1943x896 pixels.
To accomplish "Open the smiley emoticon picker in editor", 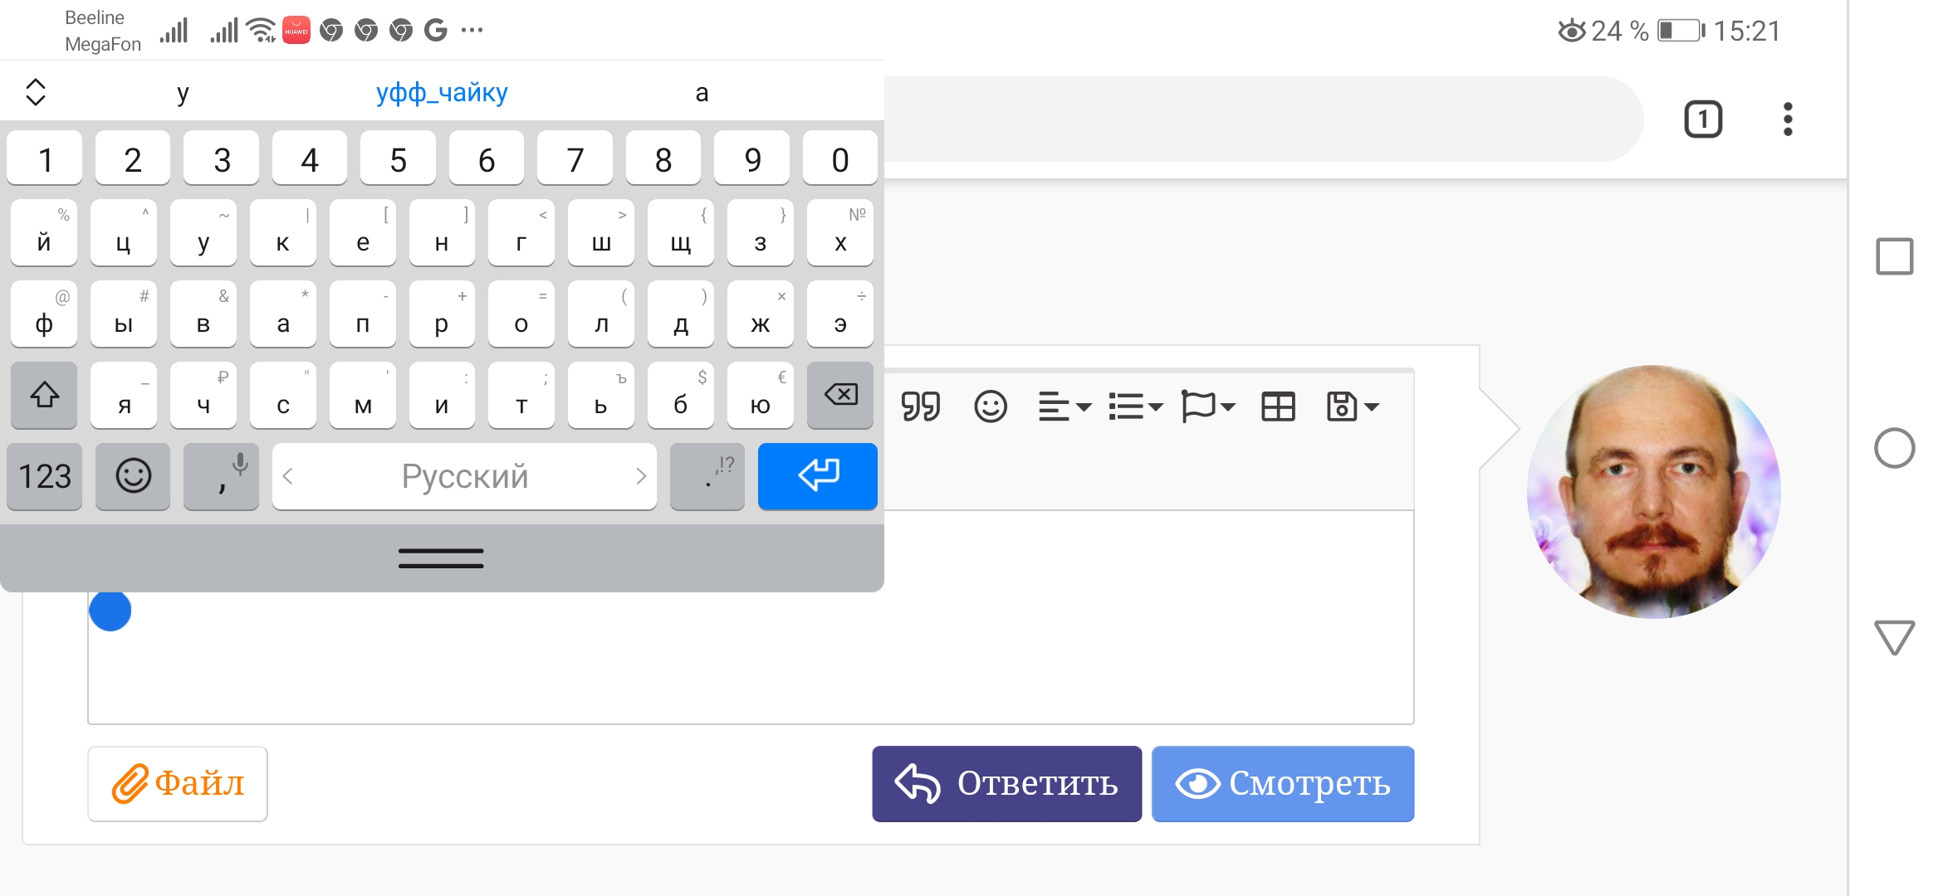I will click(990, 407).
